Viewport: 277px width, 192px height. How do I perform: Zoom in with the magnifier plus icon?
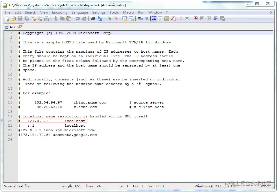[x=109, y=19]
